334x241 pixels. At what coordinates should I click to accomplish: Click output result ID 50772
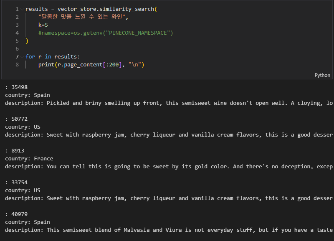(19, 119)
